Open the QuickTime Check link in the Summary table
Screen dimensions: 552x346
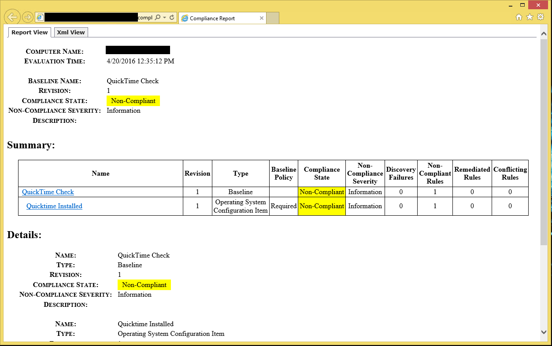click(48, 192)
